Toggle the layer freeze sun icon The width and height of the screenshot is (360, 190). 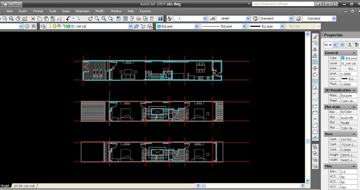[54, 27]
